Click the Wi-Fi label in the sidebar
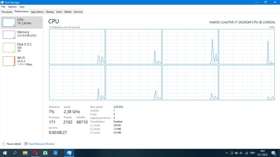This screenshot has height=157, width=280. [x=21, y=58]
